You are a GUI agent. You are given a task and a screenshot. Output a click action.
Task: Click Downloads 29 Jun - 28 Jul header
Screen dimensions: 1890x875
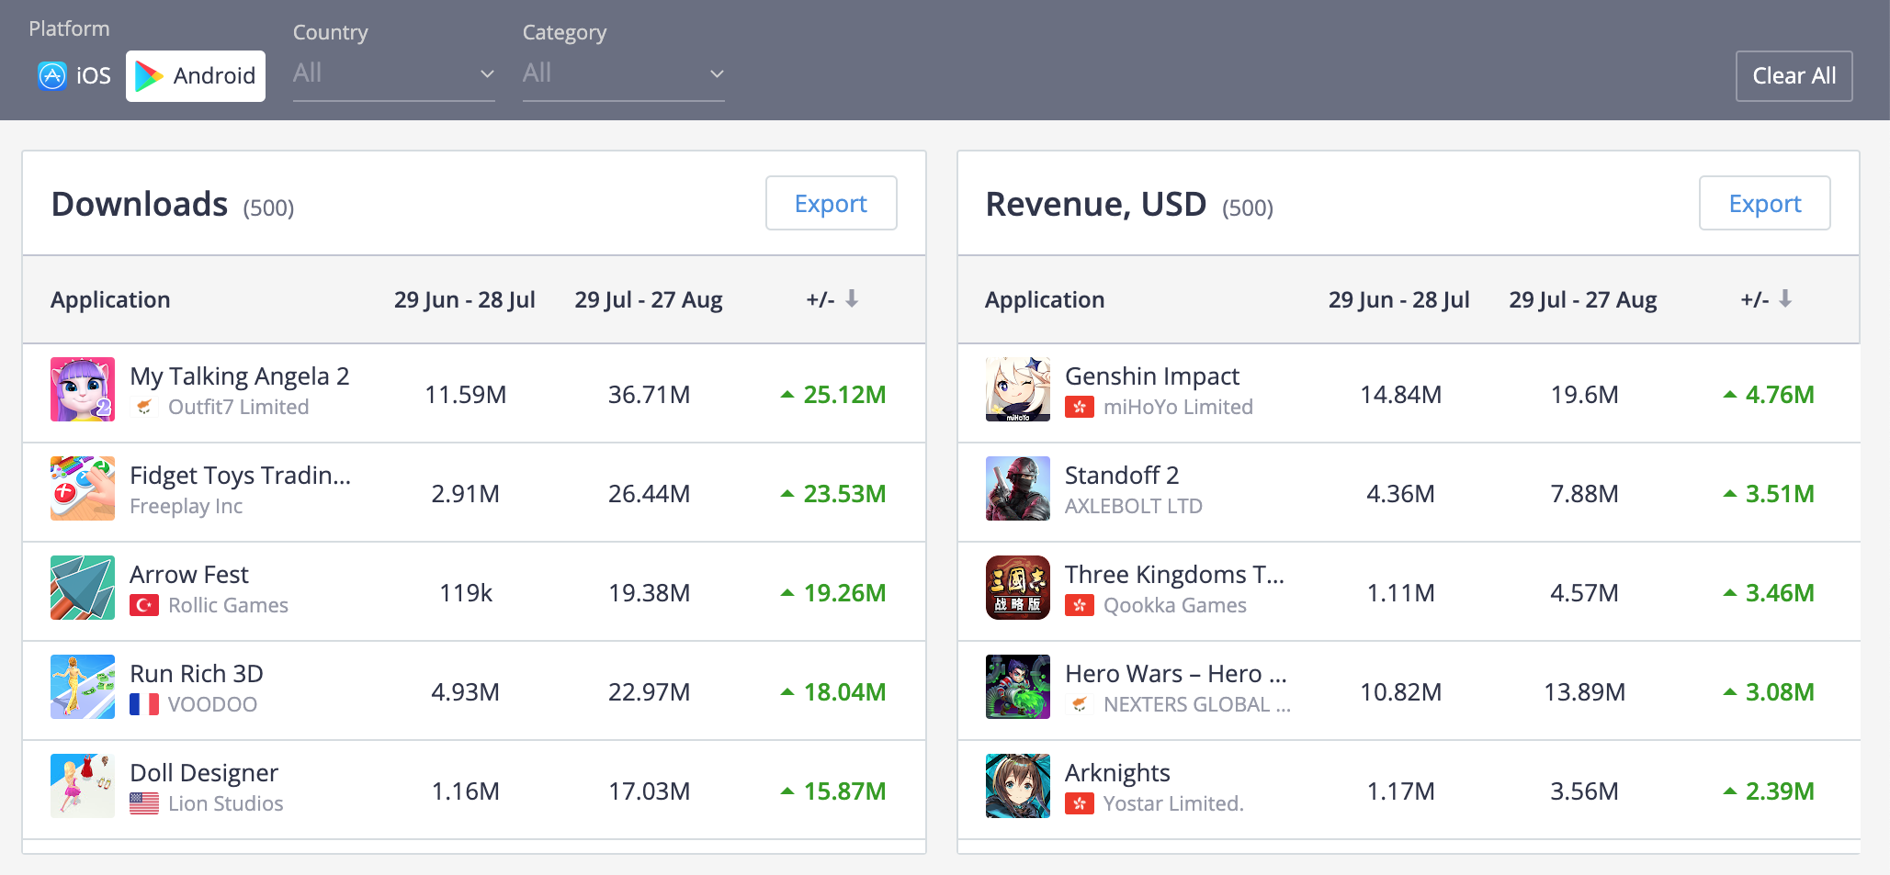(465, 299)
